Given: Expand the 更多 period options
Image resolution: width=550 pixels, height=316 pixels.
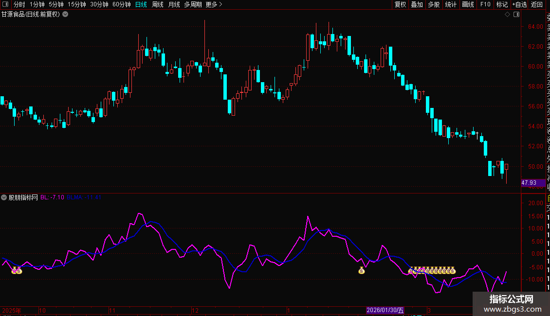Looking at the screenshot, I should pyautogui.click(x=214, y=4).
